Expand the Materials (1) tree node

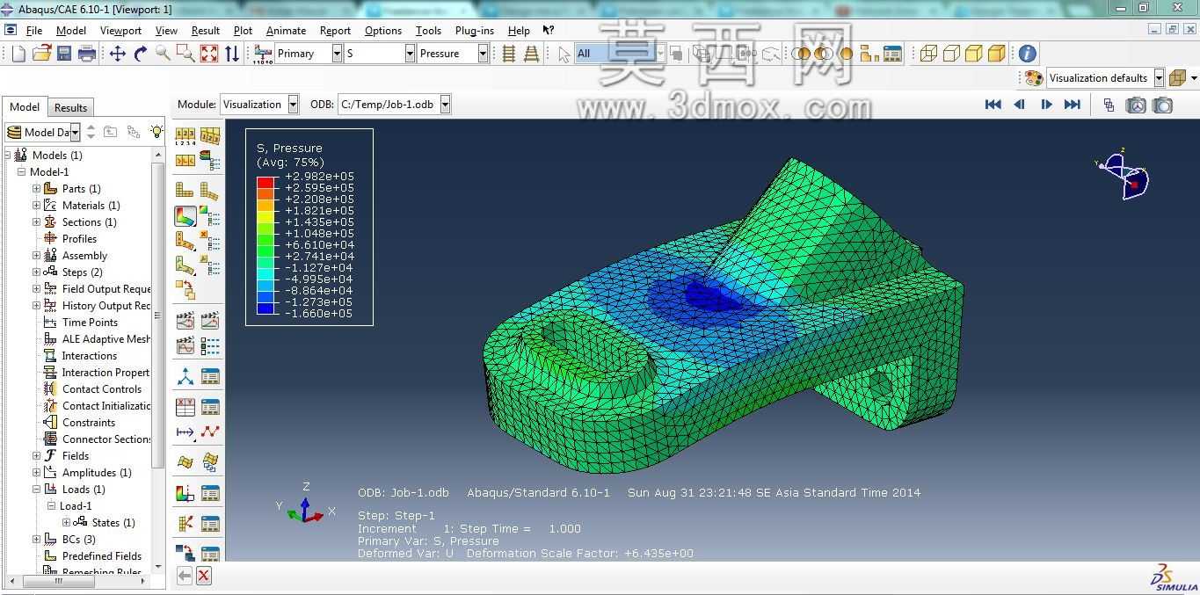(36, 206)
